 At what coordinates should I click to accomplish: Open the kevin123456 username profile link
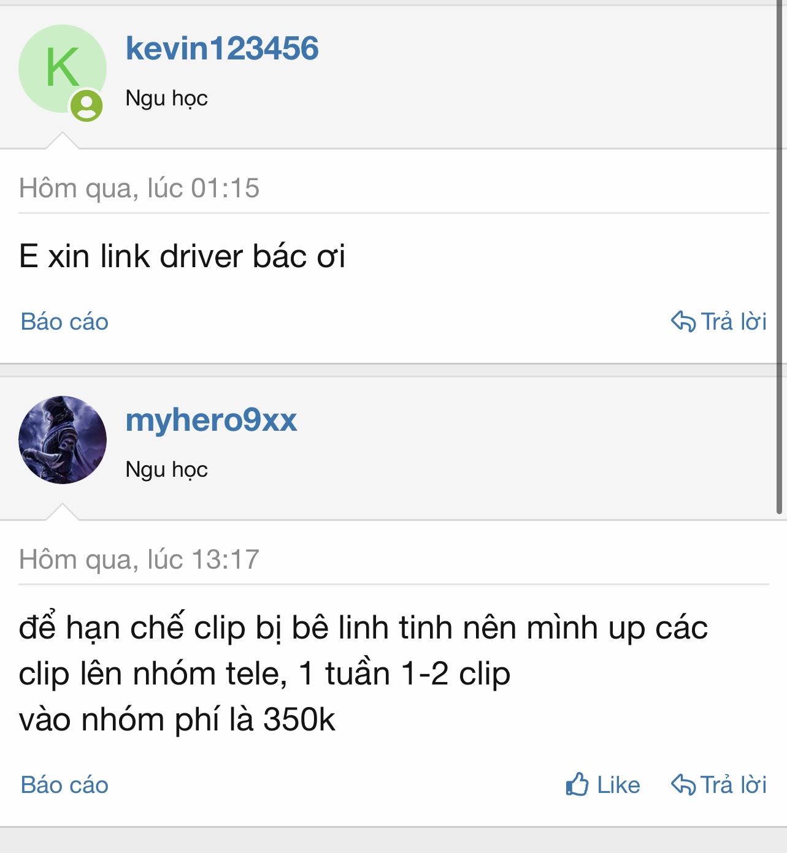222,48
